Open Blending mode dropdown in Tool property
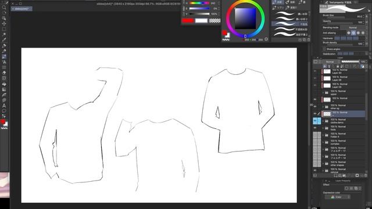This screenshot has width=372, height=209. coord(353,27)
